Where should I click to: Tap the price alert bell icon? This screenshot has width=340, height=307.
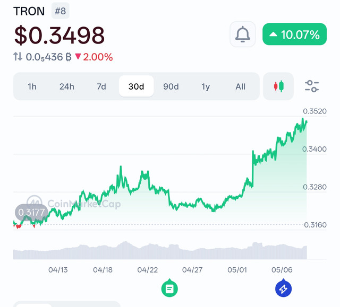[x=243, y=34]
